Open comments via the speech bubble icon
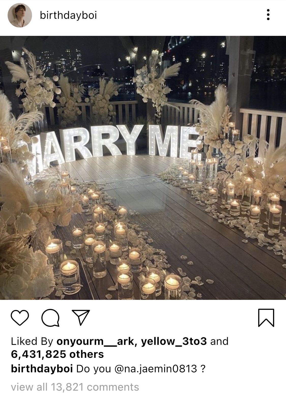286x397 pixels. pos(50,318)
